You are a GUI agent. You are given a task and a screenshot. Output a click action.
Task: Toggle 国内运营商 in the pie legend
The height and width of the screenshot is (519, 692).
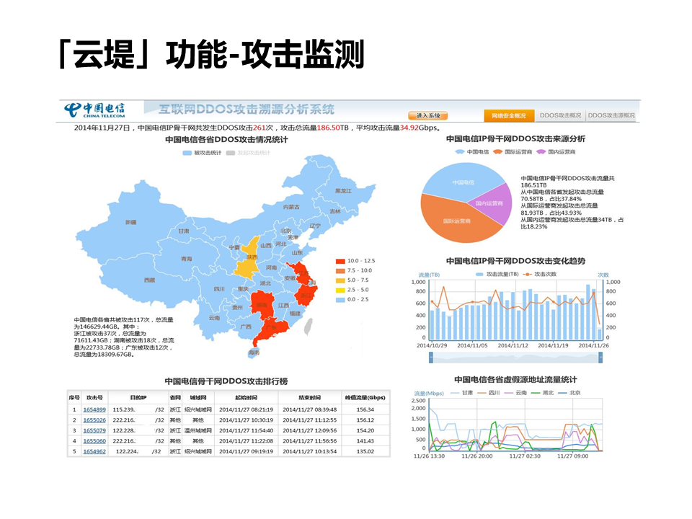point(556,152)
